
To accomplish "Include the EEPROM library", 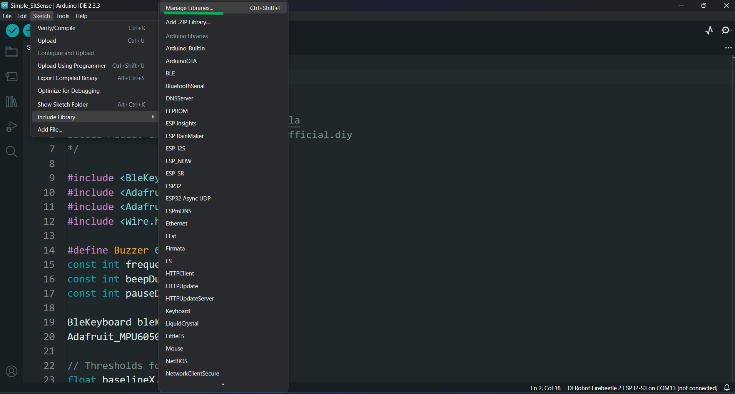I will (x=223, y=111).
